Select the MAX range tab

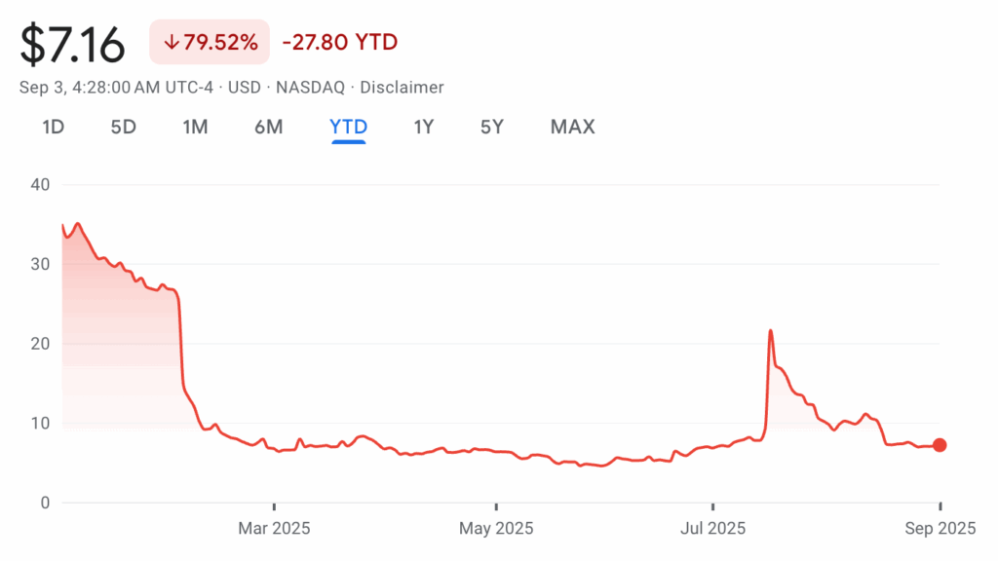tap(572, 127)
